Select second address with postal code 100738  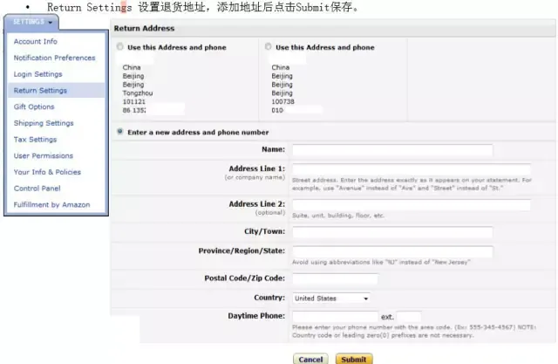(268, 47)
